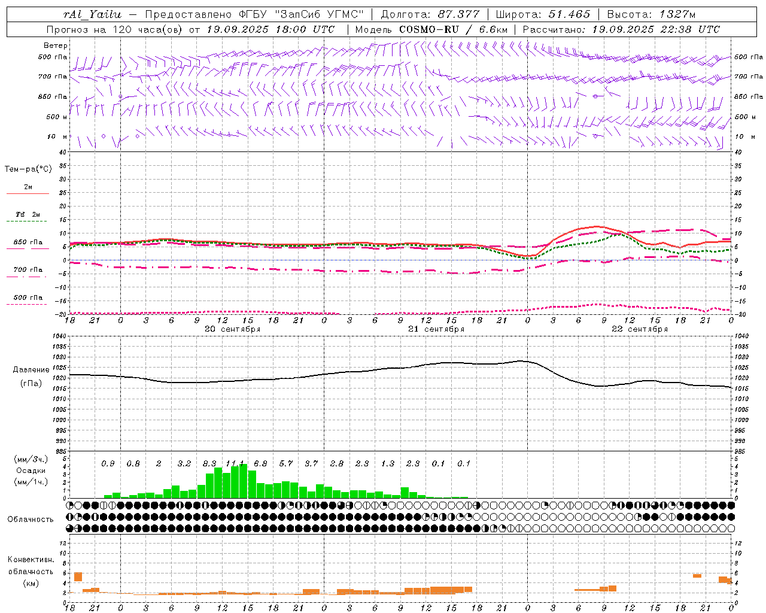Click the 'Ветер' wind panel label
766x613 pixels.
point(56,45)
